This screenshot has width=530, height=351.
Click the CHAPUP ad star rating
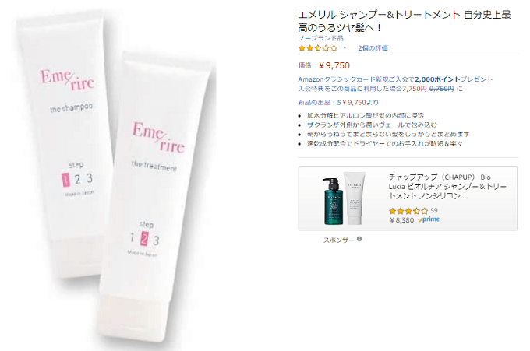(x=408, y=211)
